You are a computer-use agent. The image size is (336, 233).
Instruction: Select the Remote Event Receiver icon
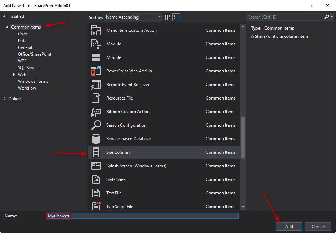point(96,85)
